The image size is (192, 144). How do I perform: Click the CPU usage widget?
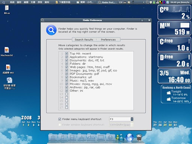point(174,12)
